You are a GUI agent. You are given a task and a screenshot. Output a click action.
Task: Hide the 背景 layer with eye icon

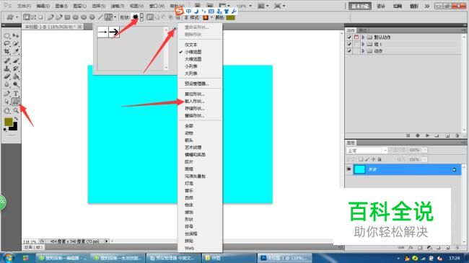click(x=349, y=169)
